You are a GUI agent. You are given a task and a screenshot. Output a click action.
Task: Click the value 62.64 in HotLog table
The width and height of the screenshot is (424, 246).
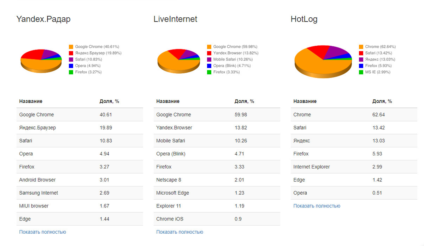pyautogui.click(x=378, y=115)
